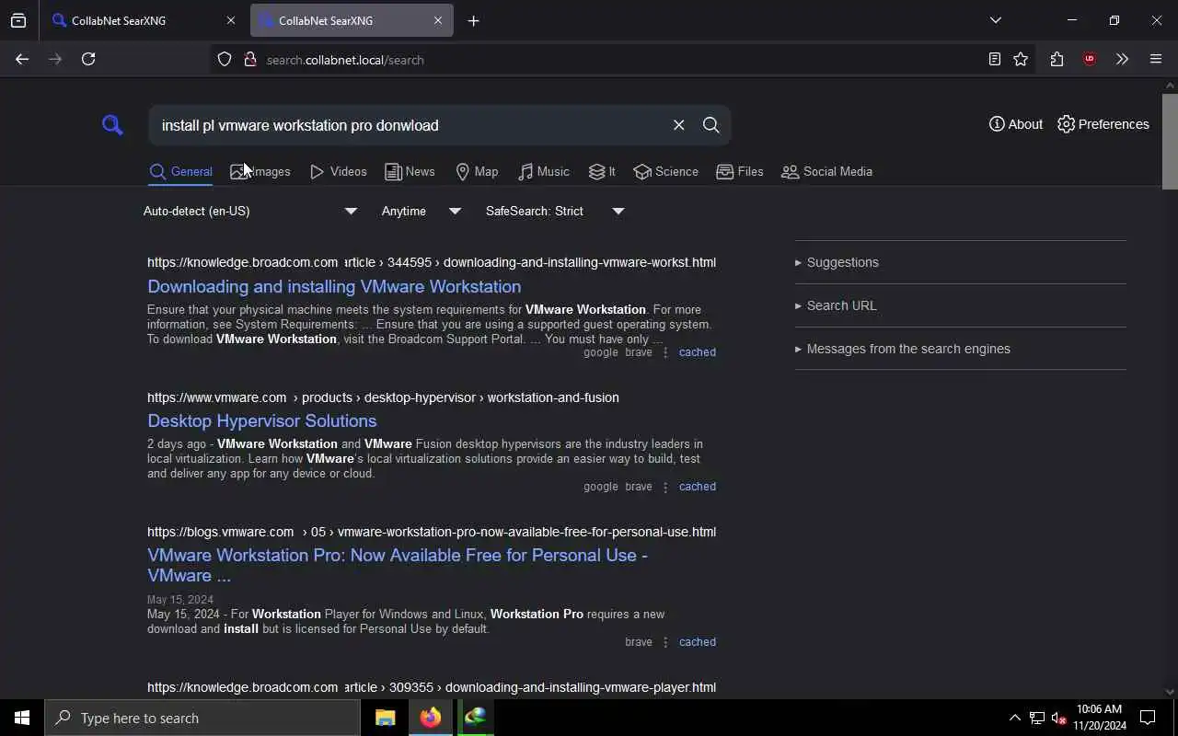Open options menu dots for blogs.vmware.com result
The height and width of the screenshot is (736, 1178).
pos(665,642)
